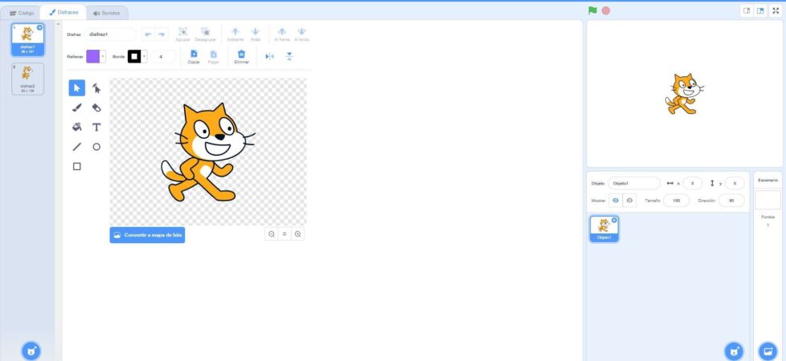Image resolution: width=786 pixels, height=361 pixels.
Task: Click the green flag to run
Action: point(592,10)
